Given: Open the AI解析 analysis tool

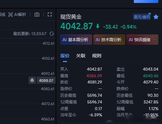Looking at the screenshot, I should coord(17,15).
